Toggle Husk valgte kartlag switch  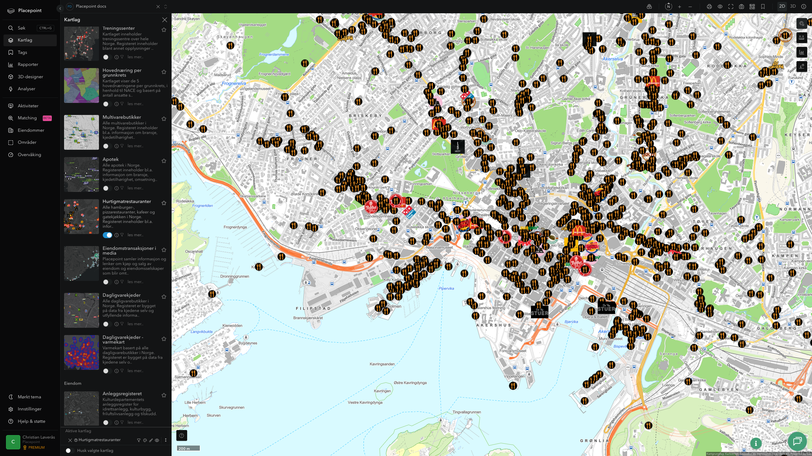(x=70, y=451)
